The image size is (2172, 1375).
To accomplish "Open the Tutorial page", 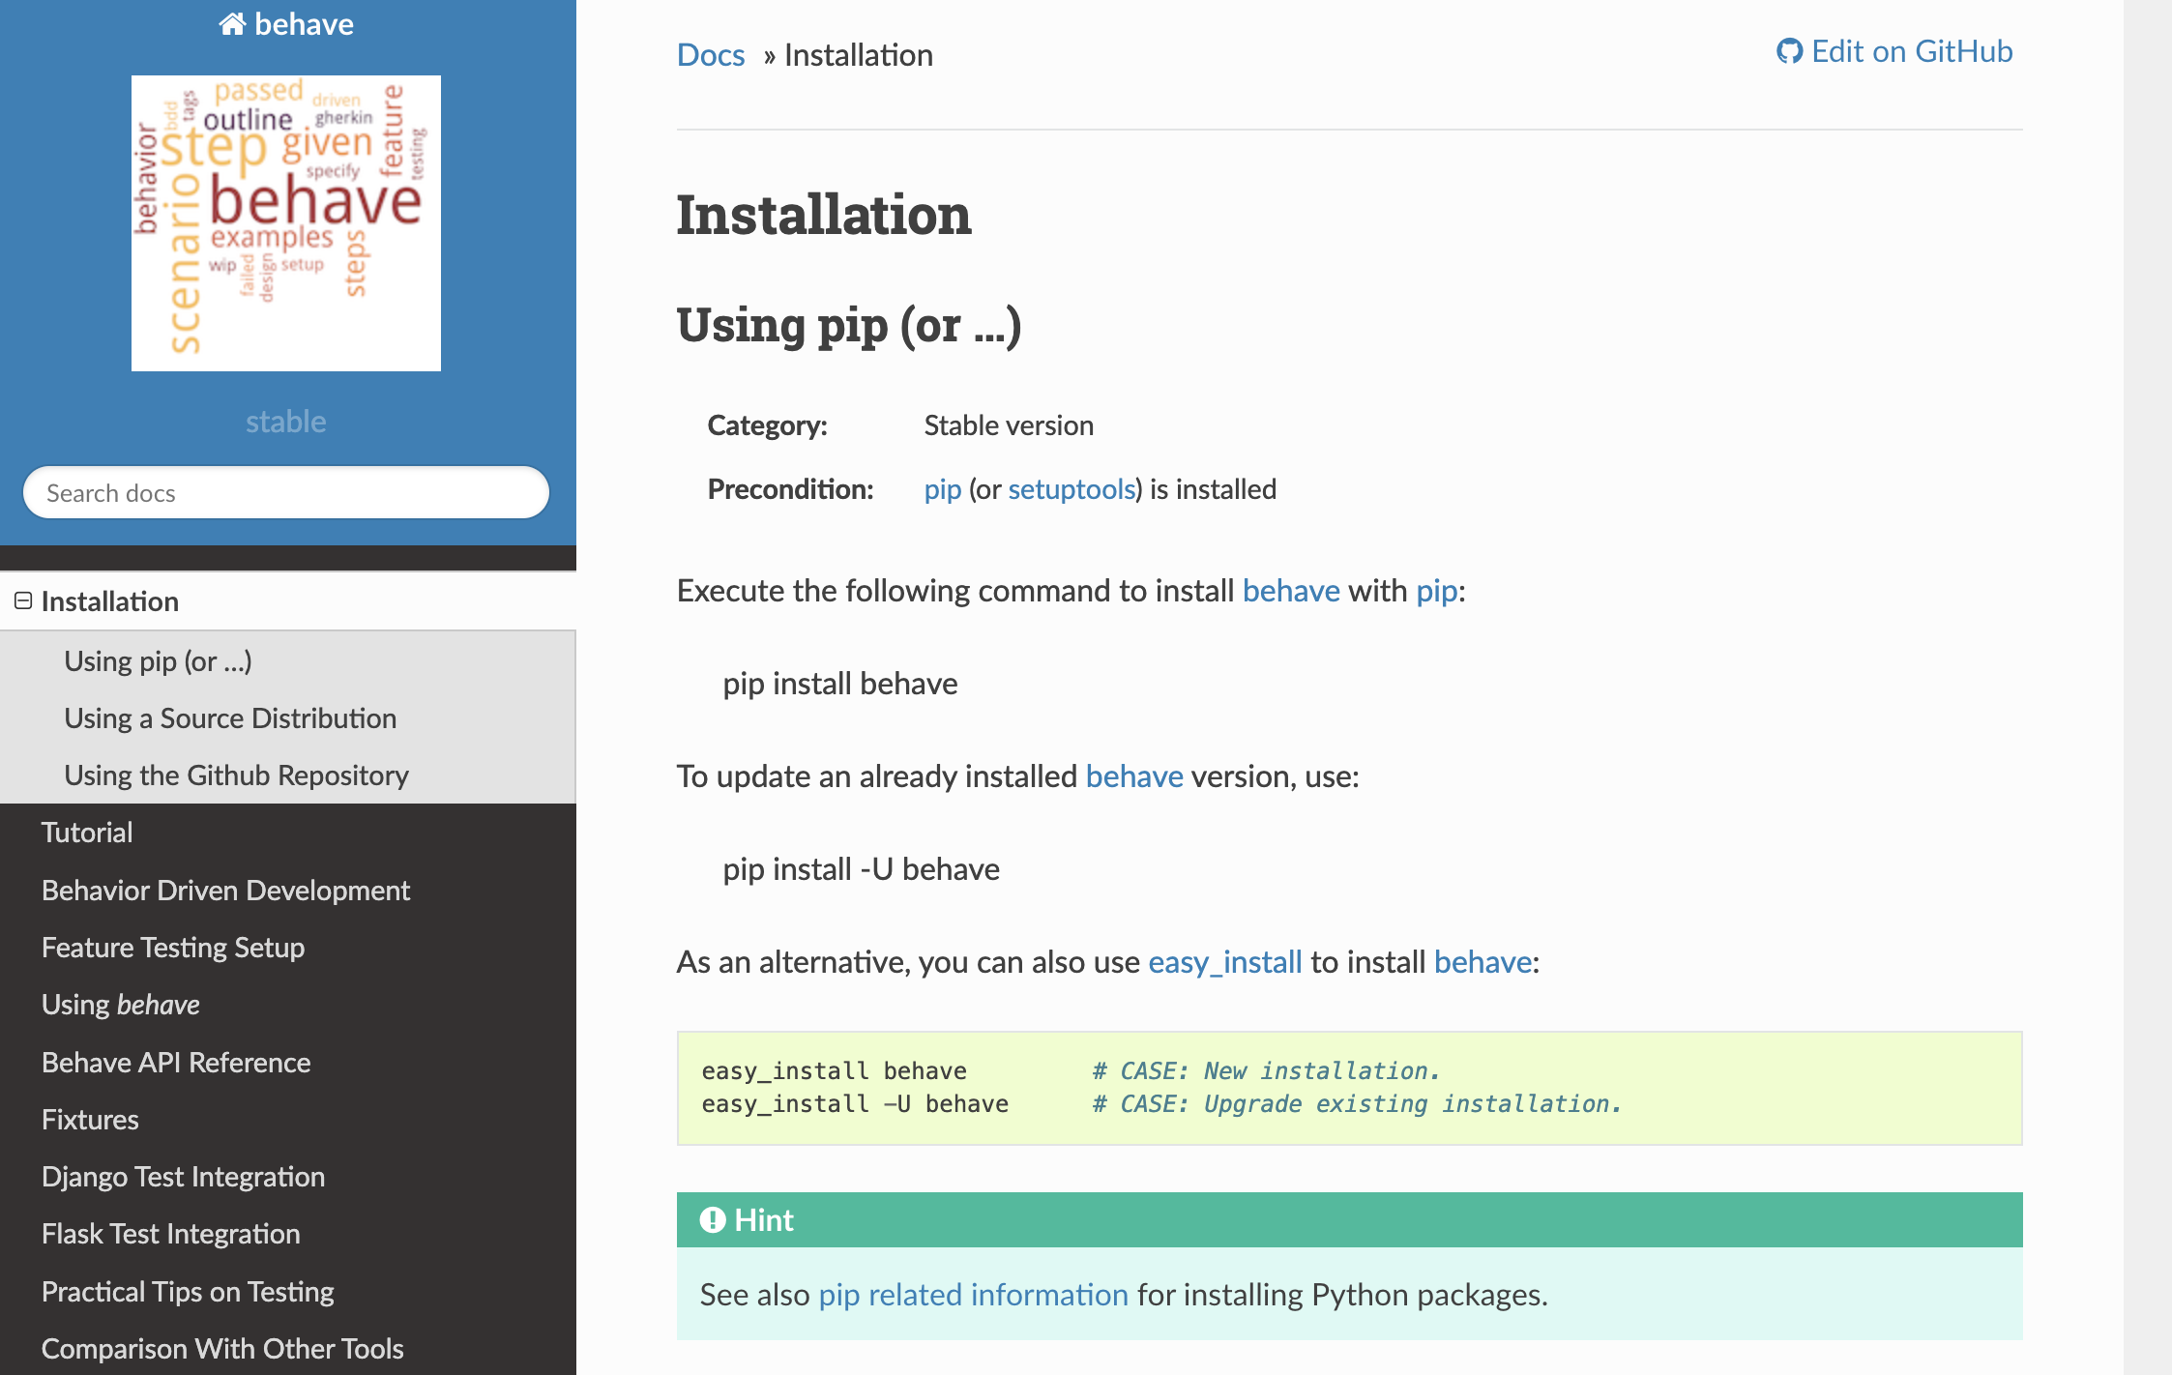I will point(87,833).
